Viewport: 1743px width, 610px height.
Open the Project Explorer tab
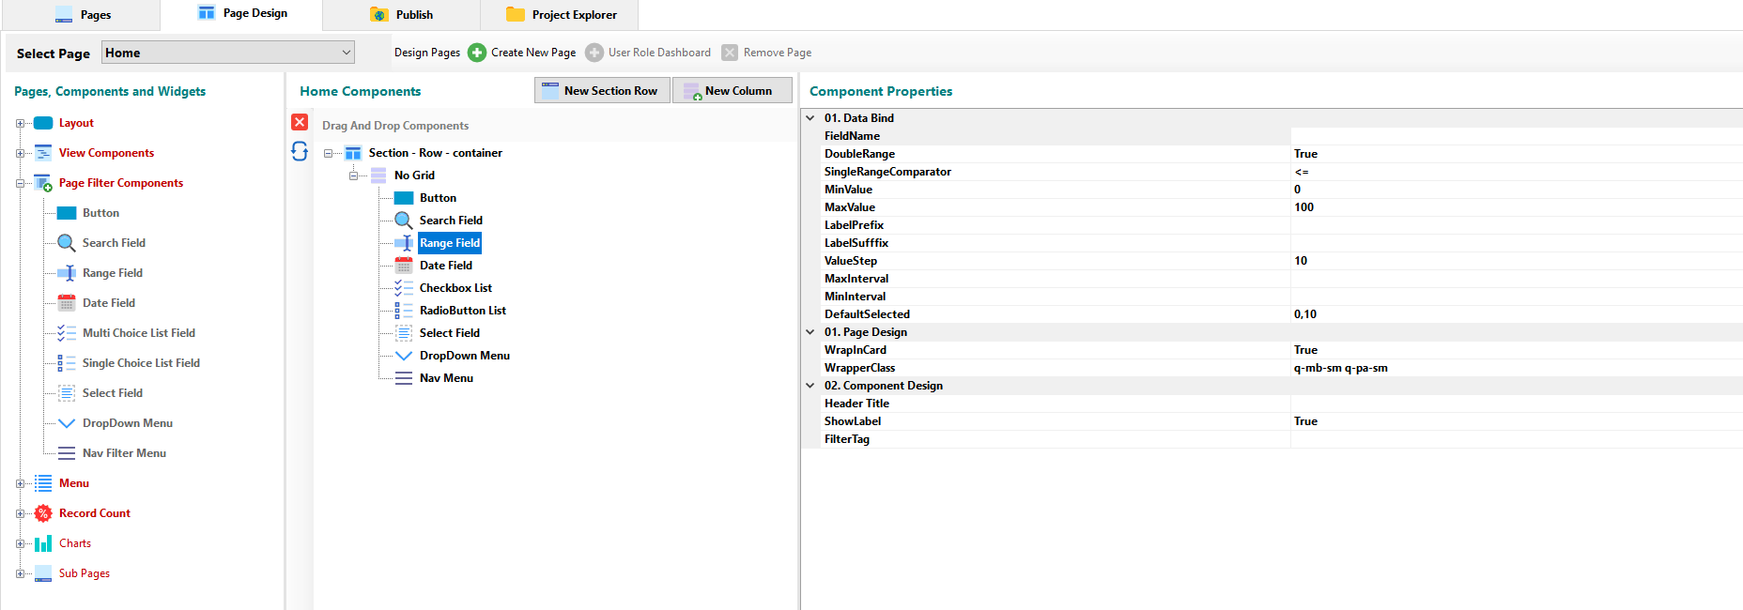(x=562, y=15)
